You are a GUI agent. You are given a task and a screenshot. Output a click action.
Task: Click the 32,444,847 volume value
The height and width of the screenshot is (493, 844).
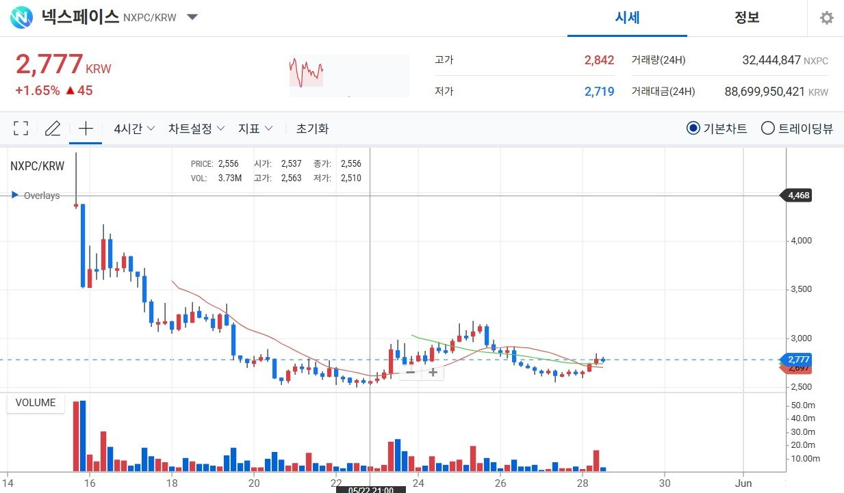[771, 60]
